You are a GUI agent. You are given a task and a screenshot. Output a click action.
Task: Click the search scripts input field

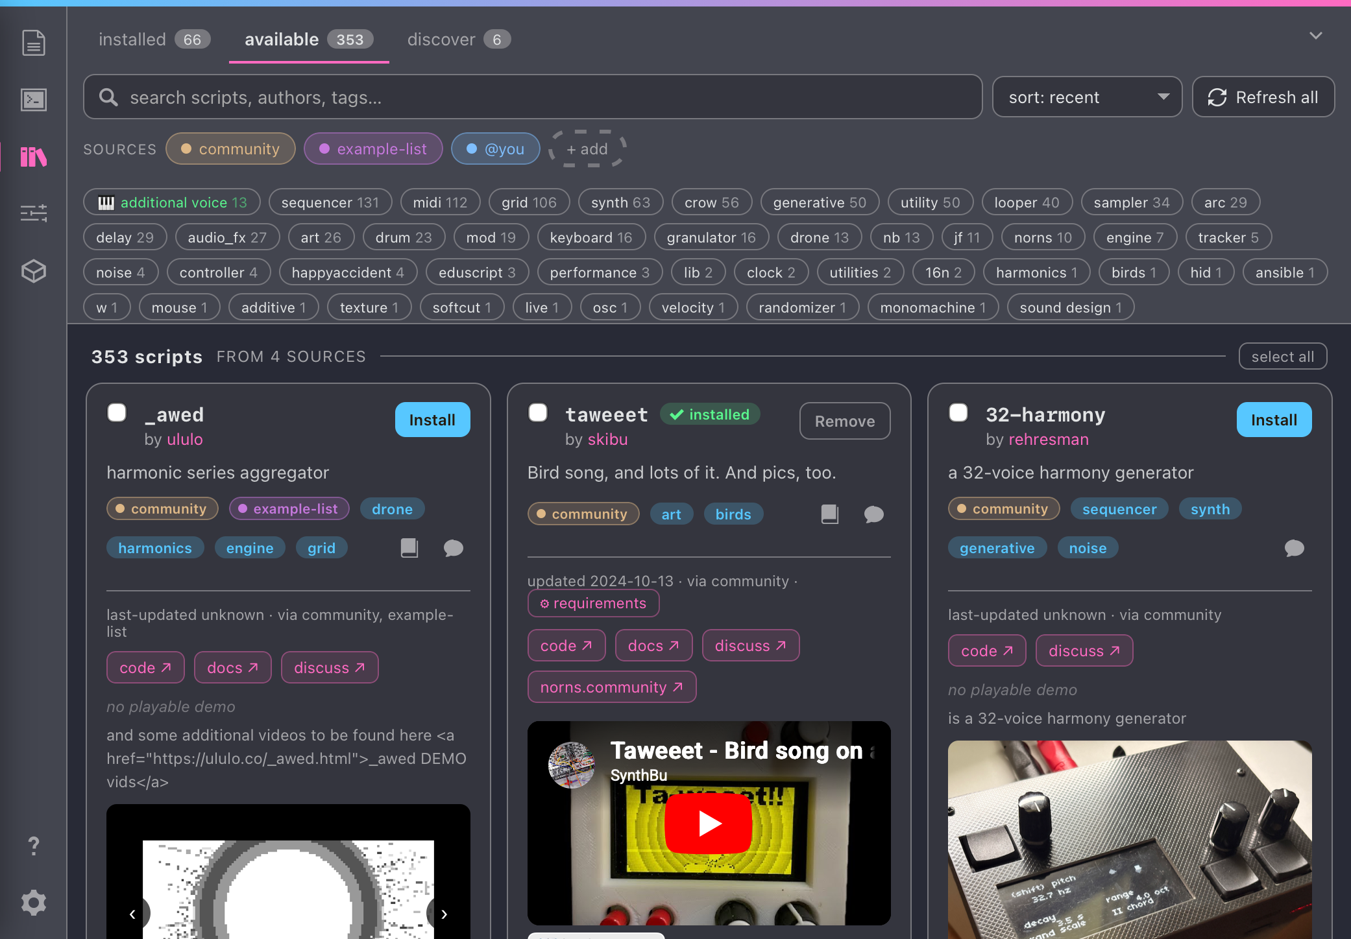[x=533, y=97]
